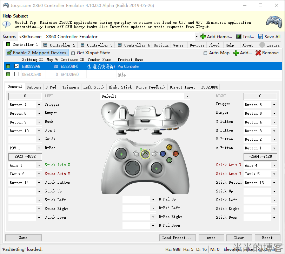The width and height of the screenshot is (285, 254).
Task: Click the green Add device plus icon
Action: point(236,53)
